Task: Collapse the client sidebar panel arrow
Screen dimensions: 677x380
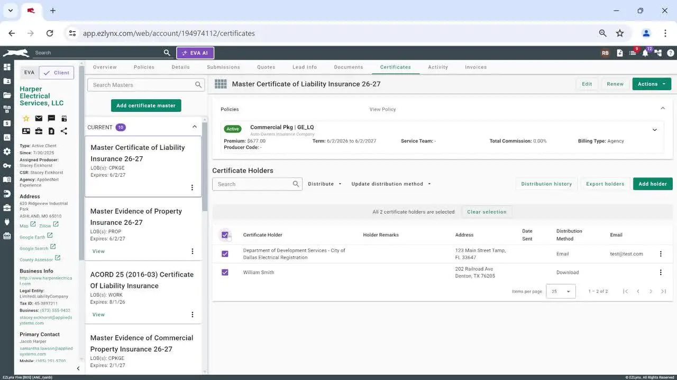Action: tap(78, 368)
